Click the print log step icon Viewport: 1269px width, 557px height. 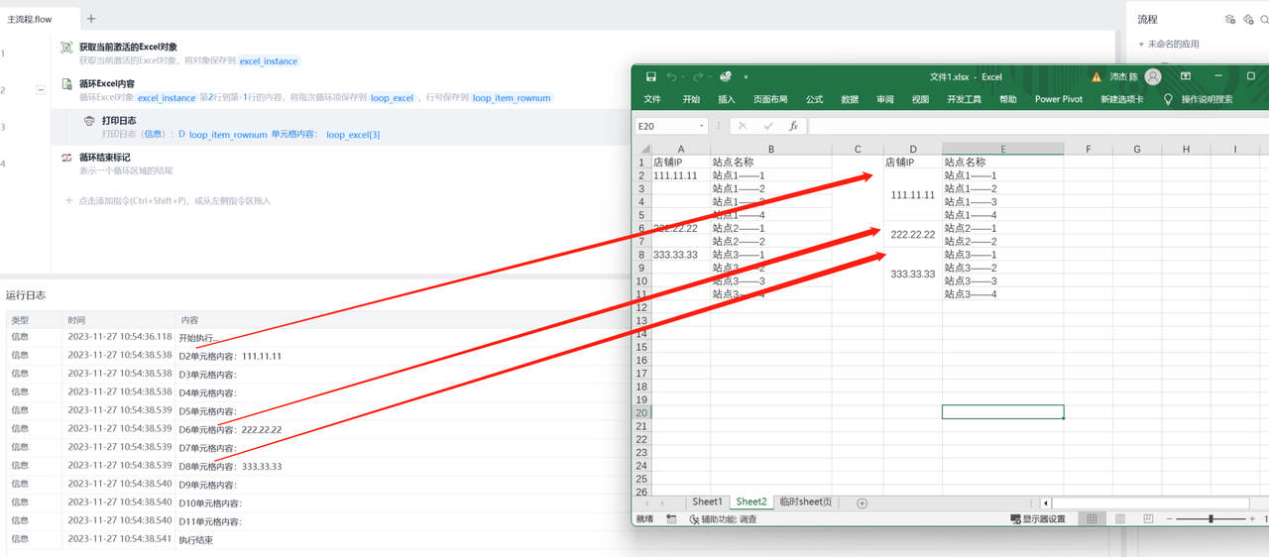point(89,121)
